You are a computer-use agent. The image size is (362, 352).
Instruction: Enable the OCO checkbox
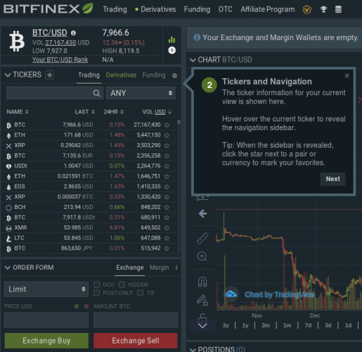(x=96, y=284)
